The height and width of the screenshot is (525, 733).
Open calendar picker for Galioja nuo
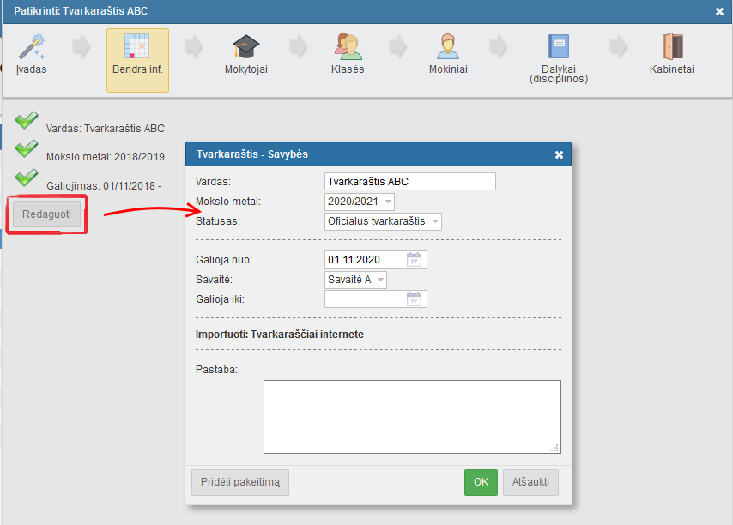click(415, 260)
